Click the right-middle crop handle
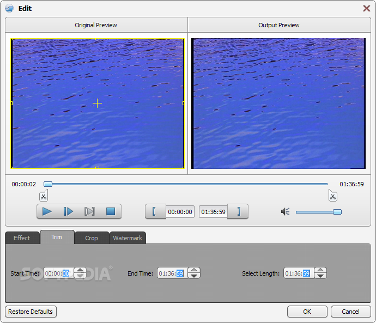The width and height of the screenshot is (376, 323). coord(184,103)
